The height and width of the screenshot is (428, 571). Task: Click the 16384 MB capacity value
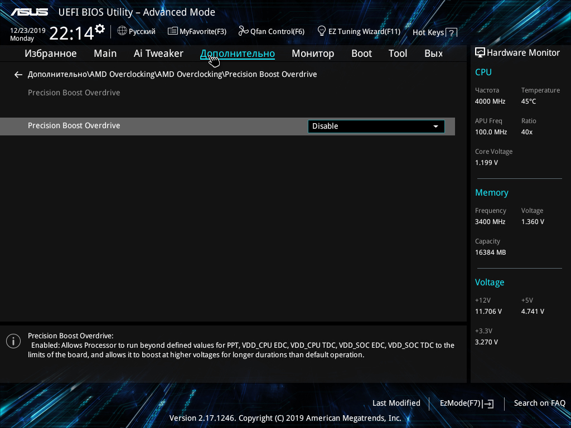[491, 252]
